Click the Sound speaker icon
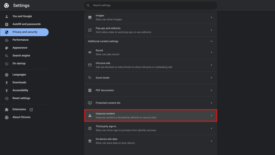 coord(90,52)
